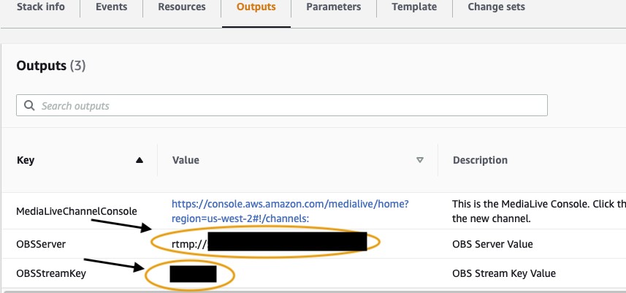Click the search magnifier icon

pyautogui.click(x=29, y=105)
